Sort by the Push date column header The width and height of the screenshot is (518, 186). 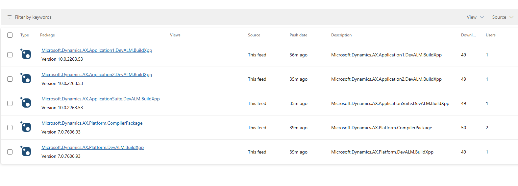click(298, 35)
